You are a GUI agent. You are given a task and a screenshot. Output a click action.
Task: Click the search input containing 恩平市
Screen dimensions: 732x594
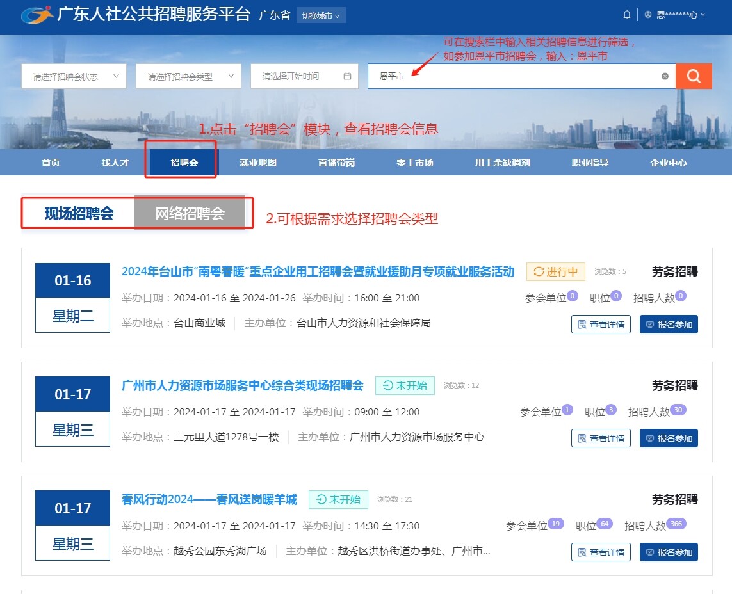pyautogui.click(x=512, y=76)
